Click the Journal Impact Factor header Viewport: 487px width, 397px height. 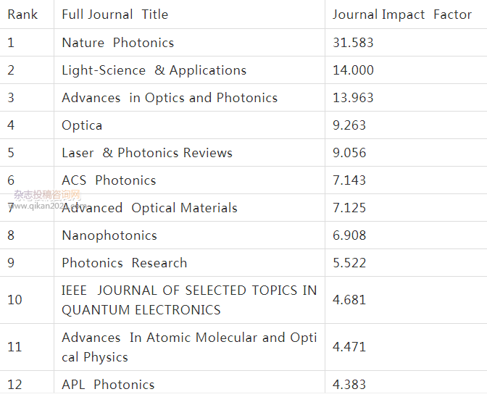click(x=402, y=14)
